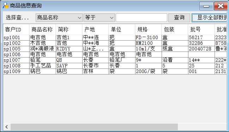Click the 长春市 origin cell

[96, 66]
